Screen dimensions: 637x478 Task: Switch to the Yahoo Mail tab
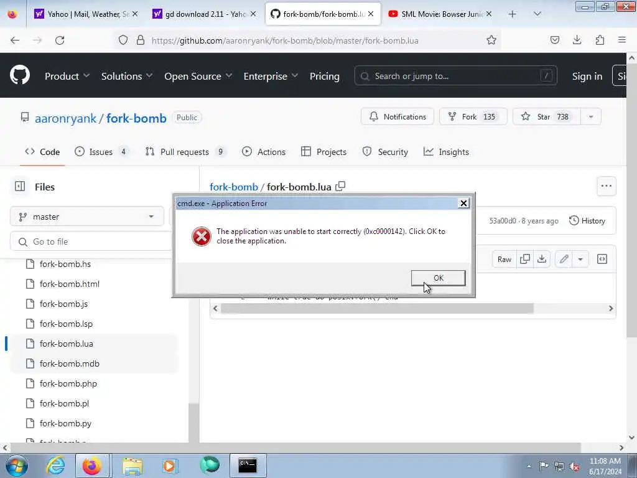tap(85, 14)
